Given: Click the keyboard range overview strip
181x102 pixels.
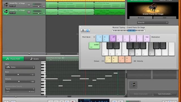Looking at the screenshot, I should pos(128,31).
